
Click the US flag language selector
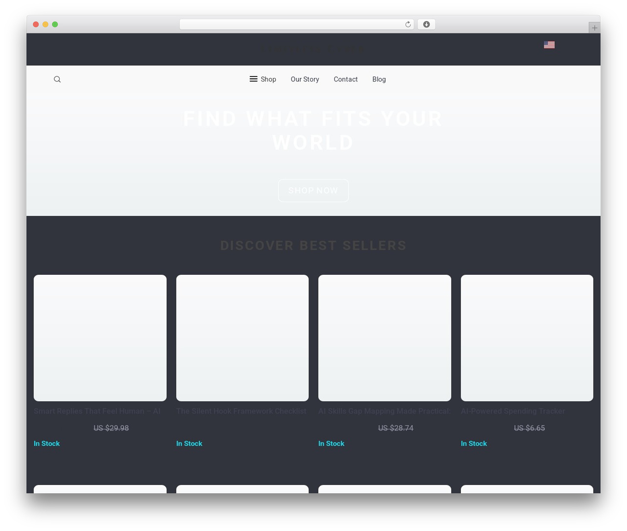tap(549, 45)
